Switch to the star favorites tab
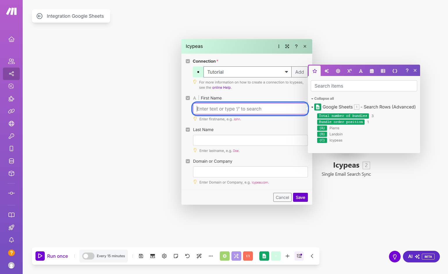 [x=315, y=71]
